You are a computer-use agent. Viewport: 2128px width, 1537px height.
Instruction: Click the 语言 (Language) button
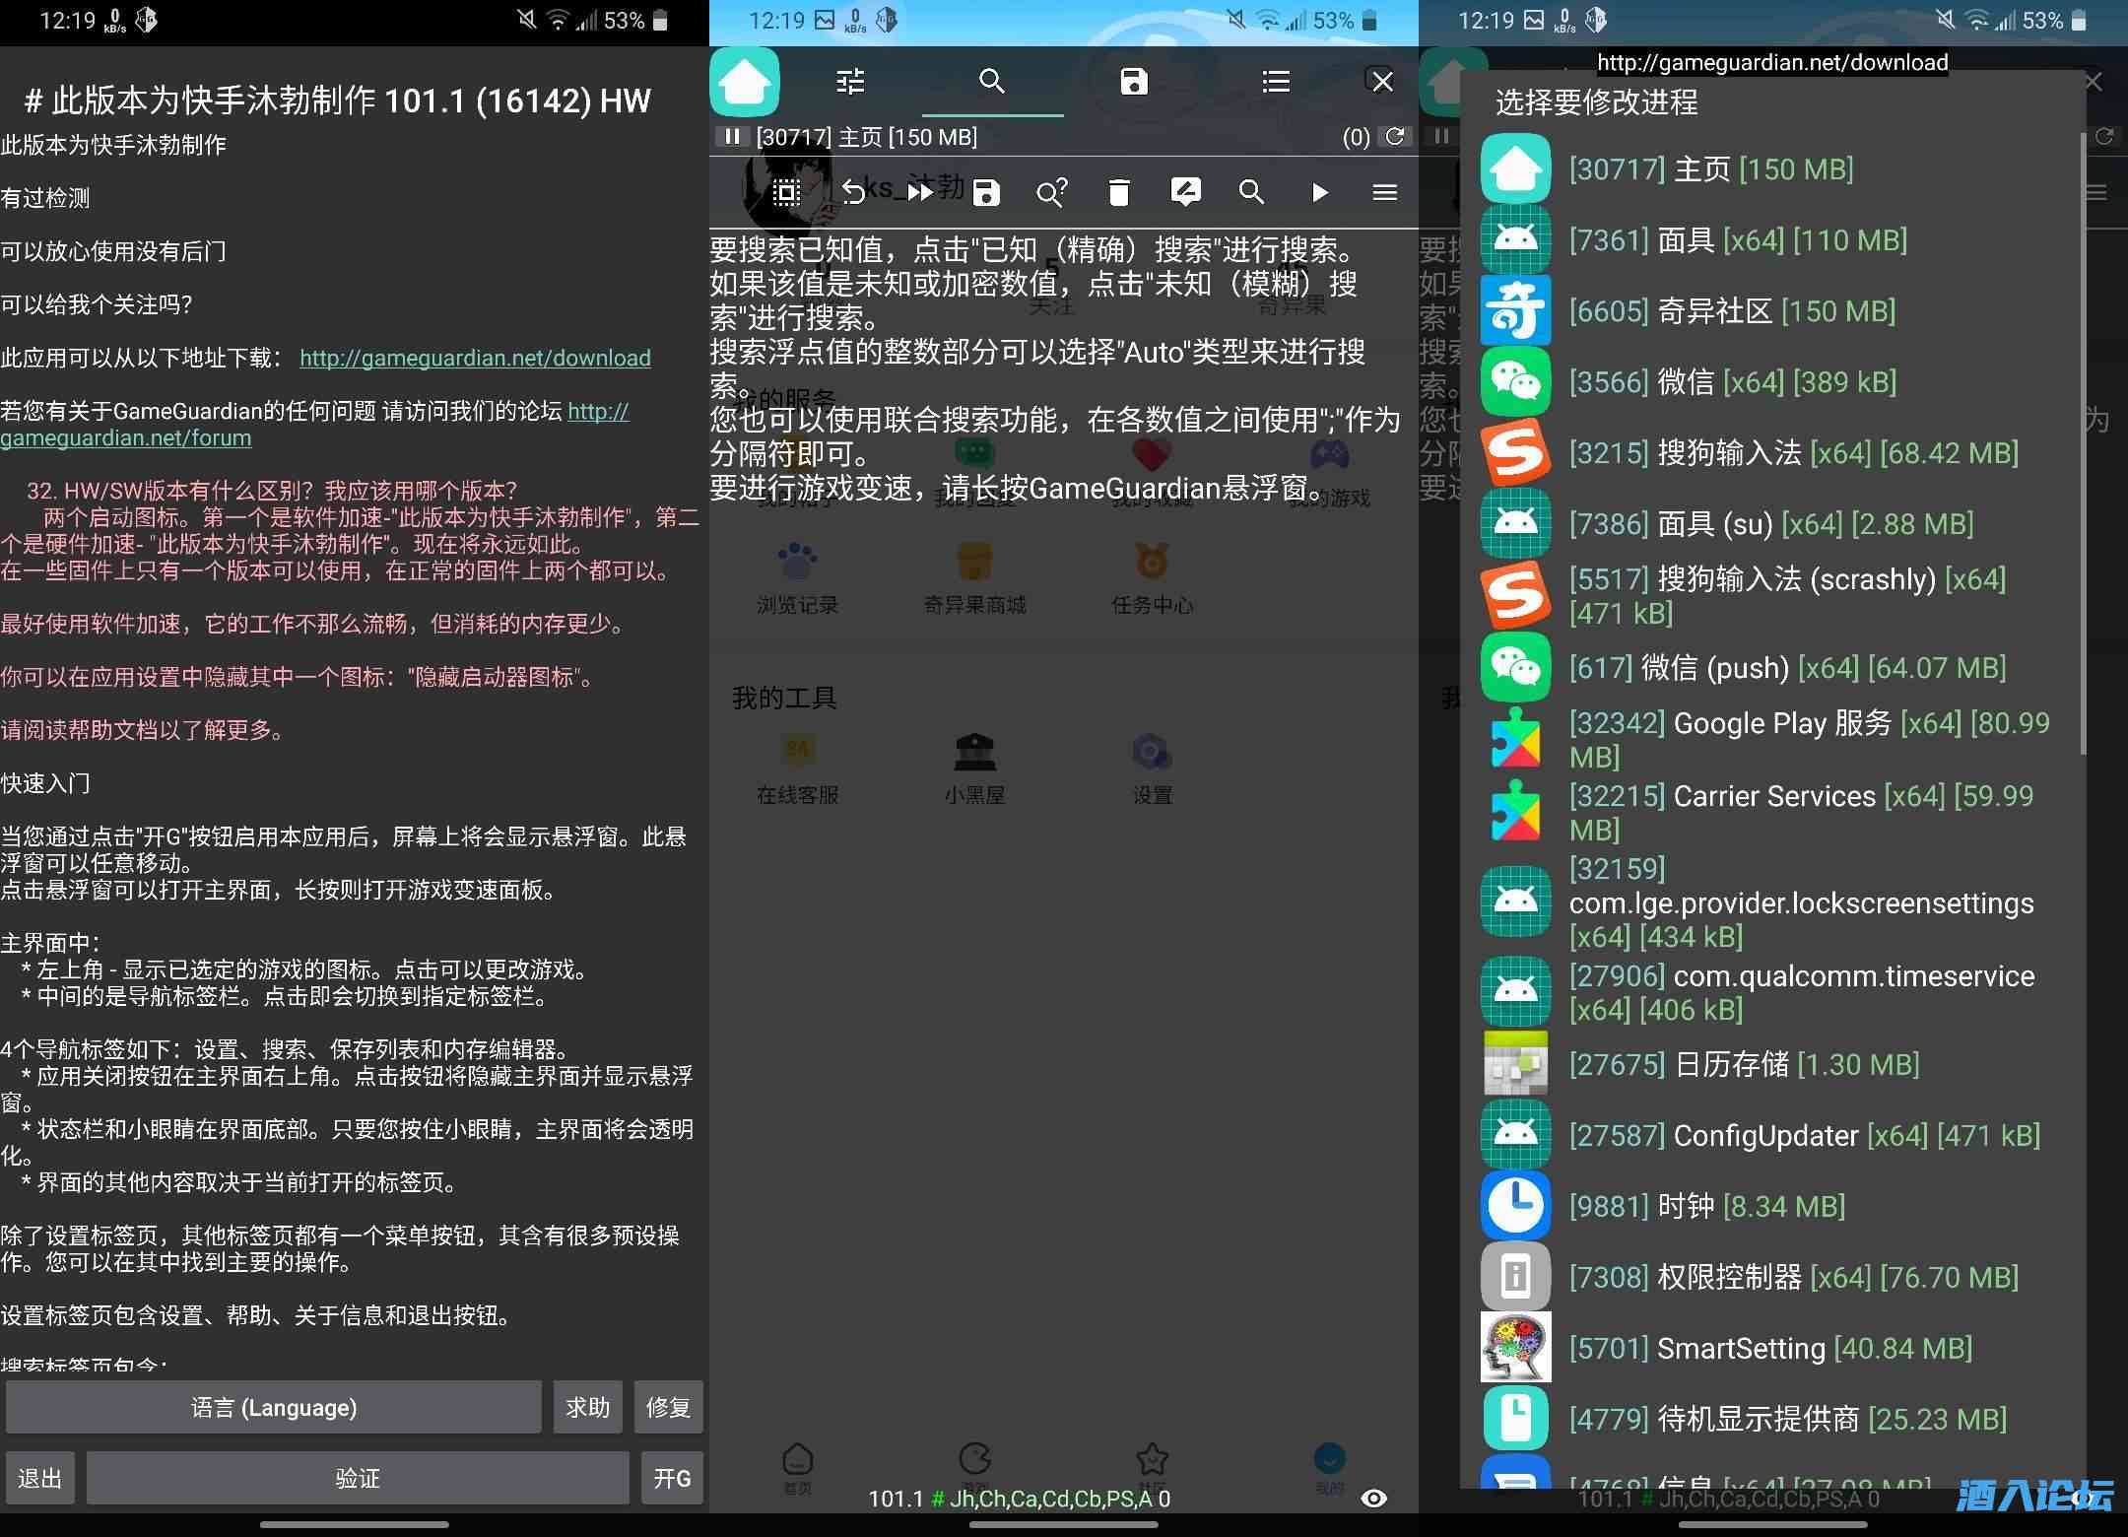[274, 1407]
